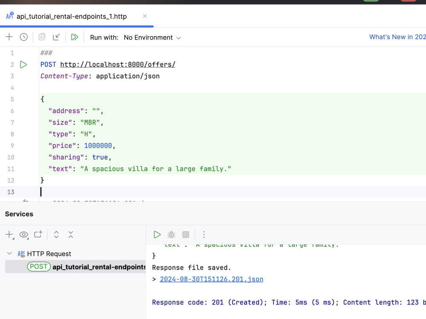Open the What's New link
Image resolution: width=426 pixels, height=319 pixels.
point(397,37)
